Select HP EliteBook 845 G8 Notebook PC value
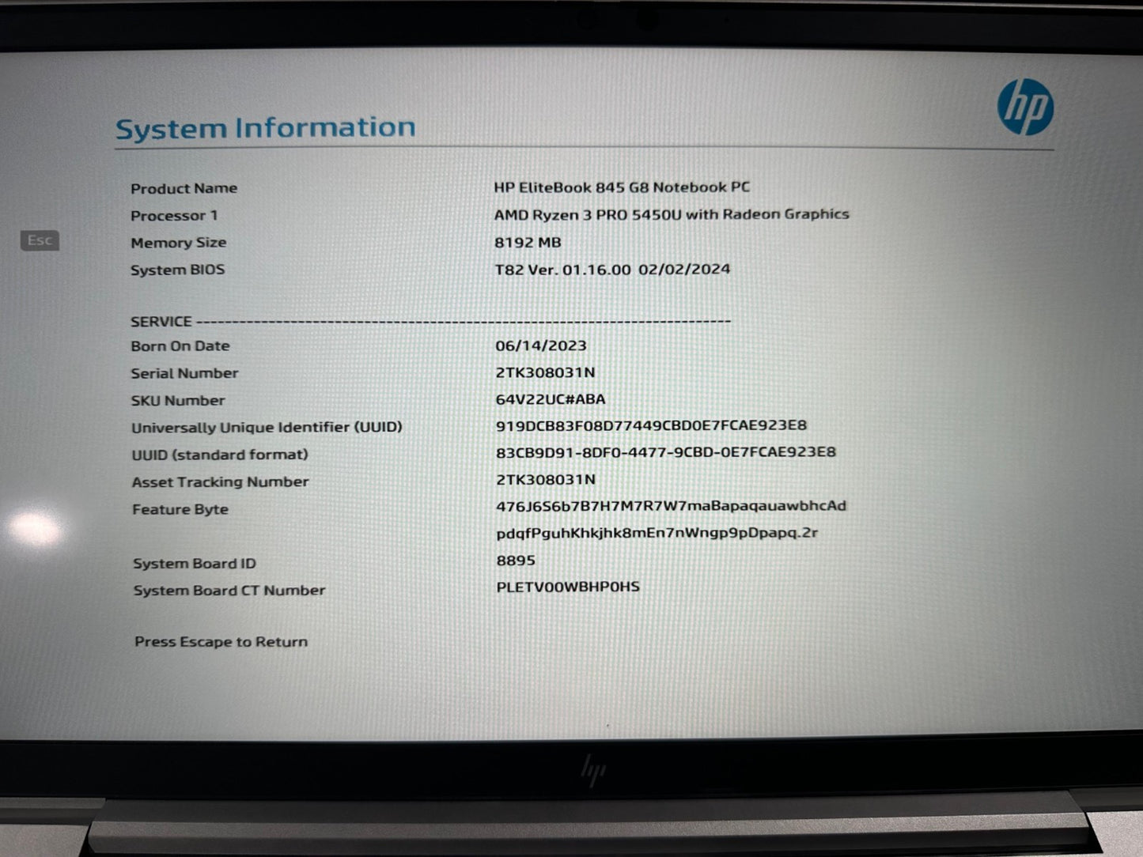The width and height of the screenshot is (1143, 857). point(622,187)
